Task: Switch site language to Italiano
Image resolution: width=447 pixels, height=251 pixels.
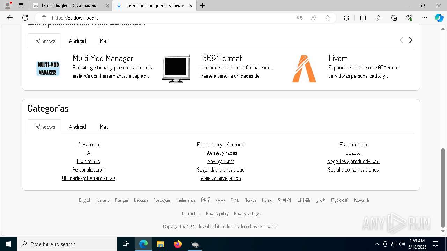Action: tap(103, 200)
